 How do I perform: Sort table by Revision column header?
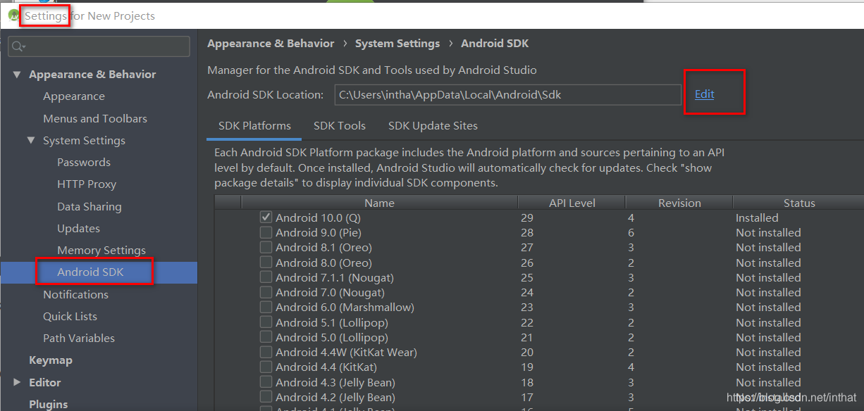(679, 203)
